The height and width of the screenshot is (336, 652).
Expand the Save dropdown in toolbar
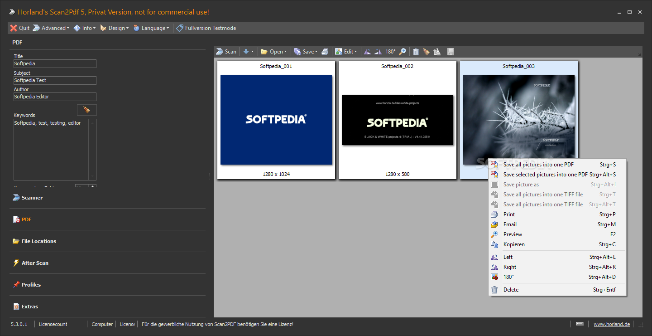(x=306, y=52)
